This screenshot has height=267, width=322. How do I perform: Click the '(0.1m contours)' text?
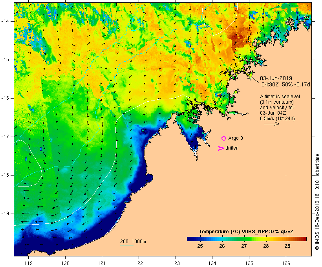coord(277,102)
